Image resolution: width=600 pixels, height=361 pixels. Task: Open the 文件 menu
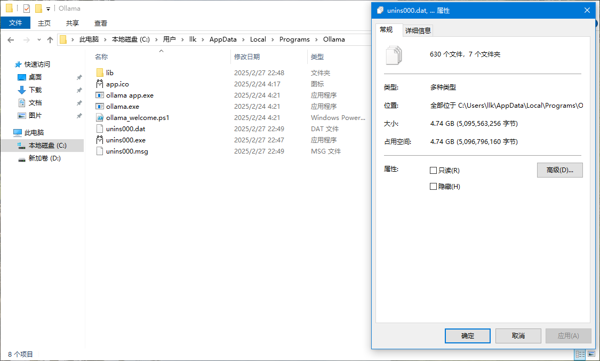point(15,23)
